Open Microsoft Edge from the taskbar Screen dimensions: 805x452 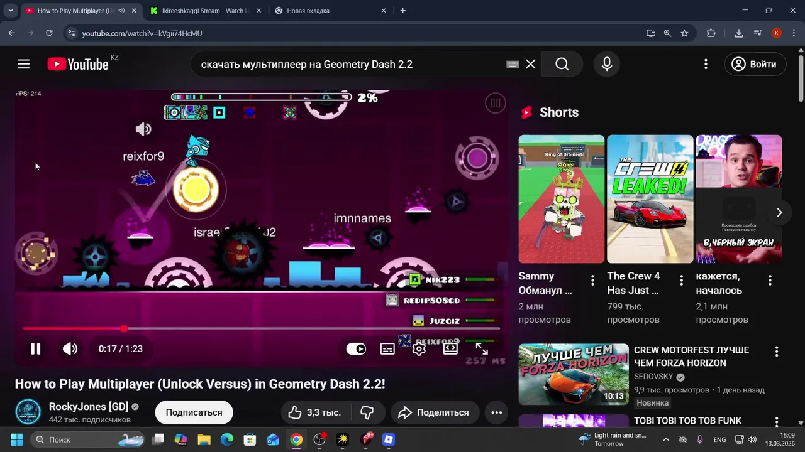[x=227, y=439]
